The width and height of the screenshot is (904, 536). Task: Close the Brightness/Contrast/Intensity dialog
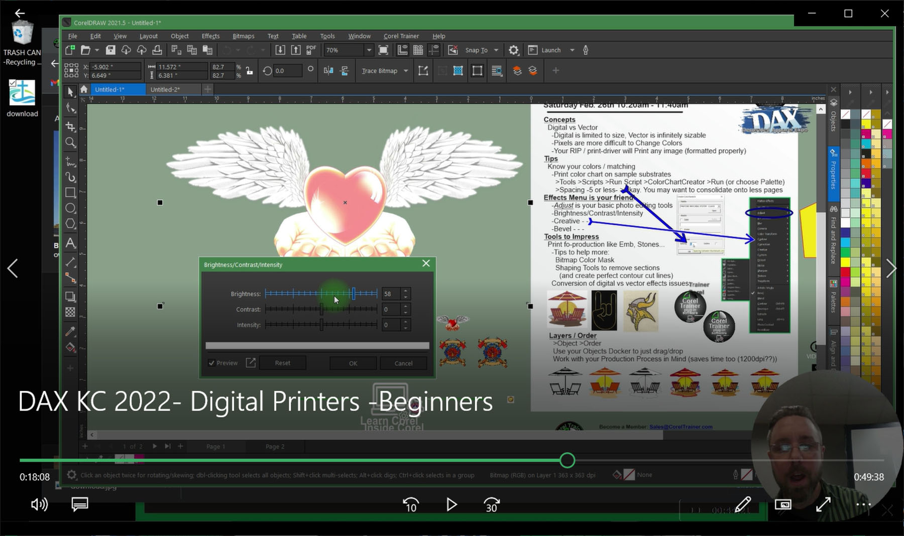[x=426, y=263]
